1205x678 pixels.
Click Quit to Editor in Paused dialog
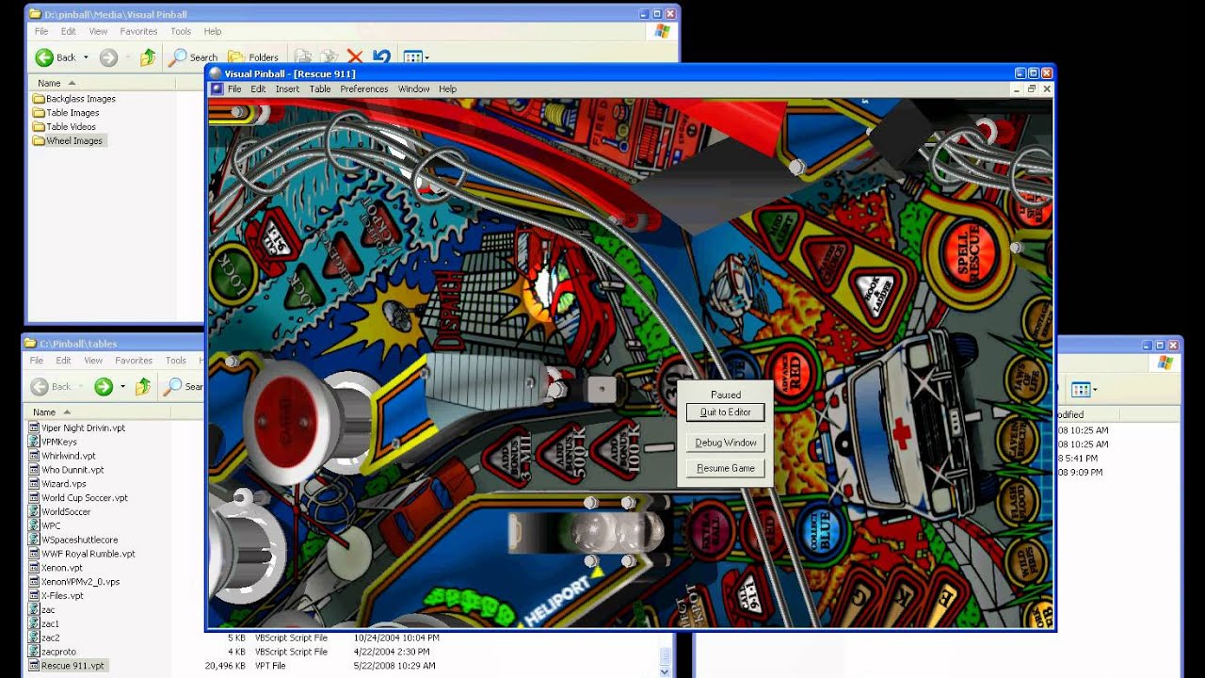(x=725, y=412)
